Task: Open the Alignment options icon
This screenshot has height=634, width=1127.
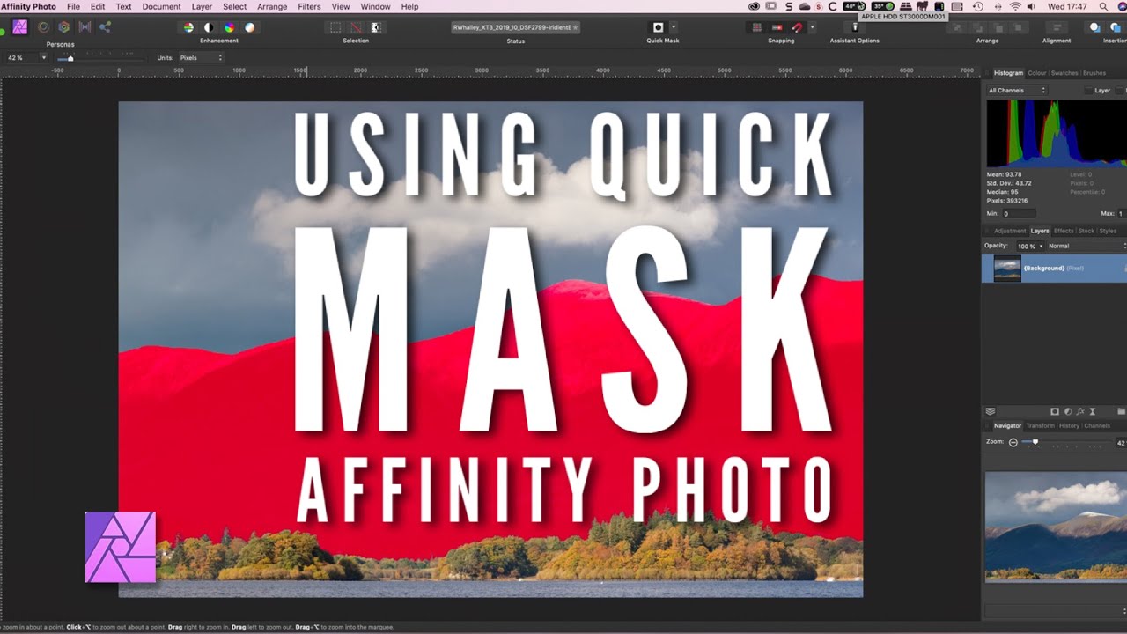Action: tap(1056, 27)
